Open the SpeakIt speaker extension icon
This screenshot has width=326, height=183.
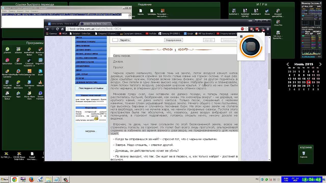coord(263,29)
